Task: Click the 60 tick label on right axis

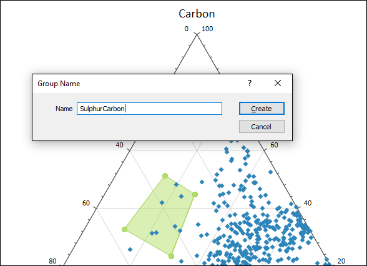Action: point(274,145)
